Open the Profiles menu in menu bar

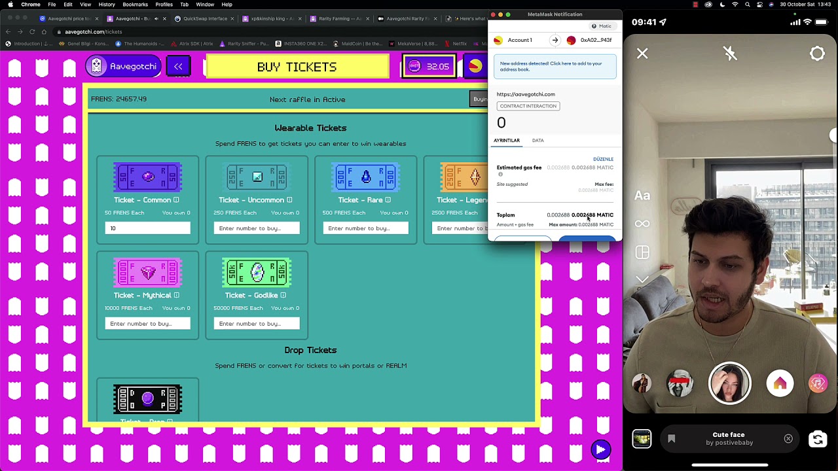[164, 5]
